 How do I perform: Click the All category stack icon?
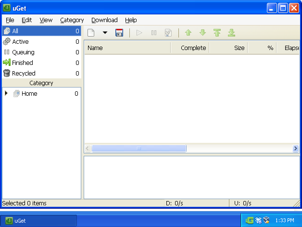point(7,31)
